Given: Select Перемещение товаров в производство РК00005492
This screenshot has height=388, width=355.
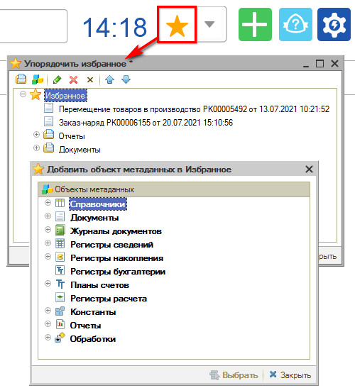Looking at the screenshot, I should coord(195,109).
